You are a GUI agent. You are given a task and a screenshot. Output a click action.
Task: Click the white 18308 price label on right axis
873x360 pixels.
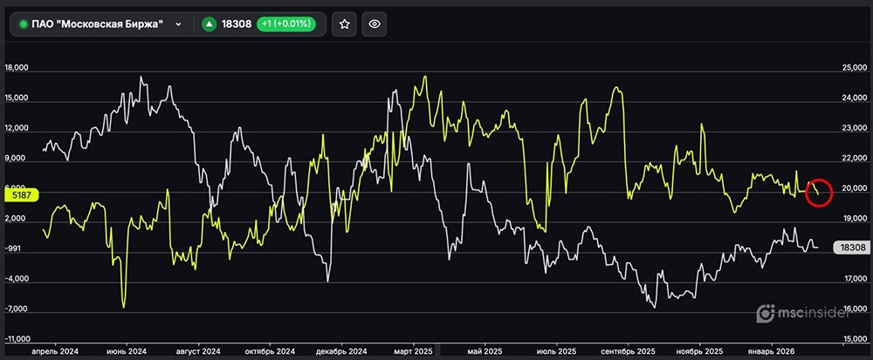(x=851, y=248)
